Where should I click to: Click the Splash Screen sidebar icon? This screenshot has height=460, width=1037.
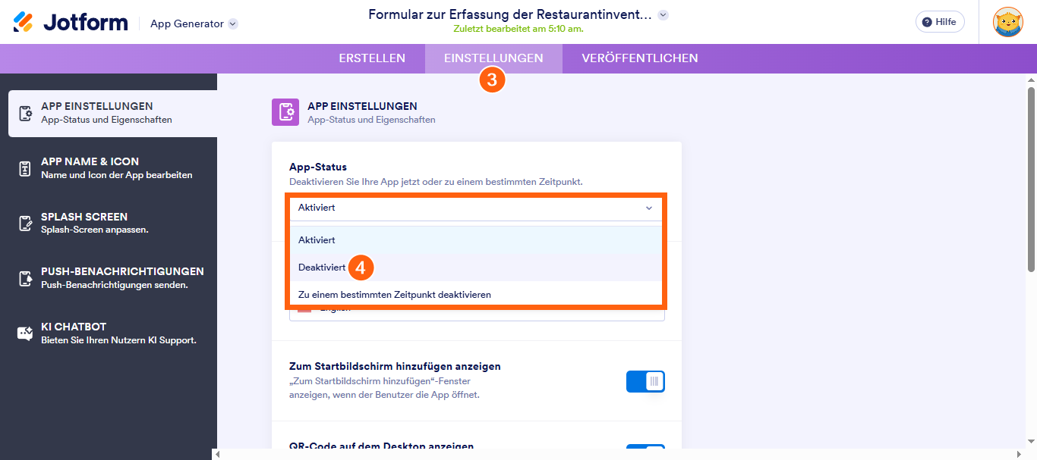tap(26, 224)
